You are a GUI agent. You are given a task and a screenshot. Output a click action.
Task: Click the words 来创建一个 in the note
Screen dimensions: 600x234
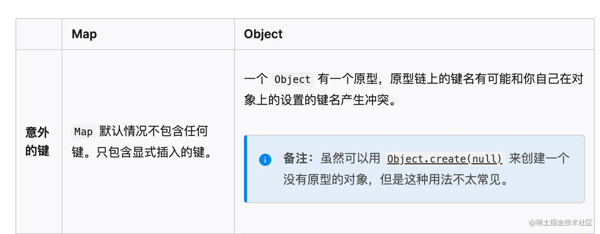coord(539,159)
